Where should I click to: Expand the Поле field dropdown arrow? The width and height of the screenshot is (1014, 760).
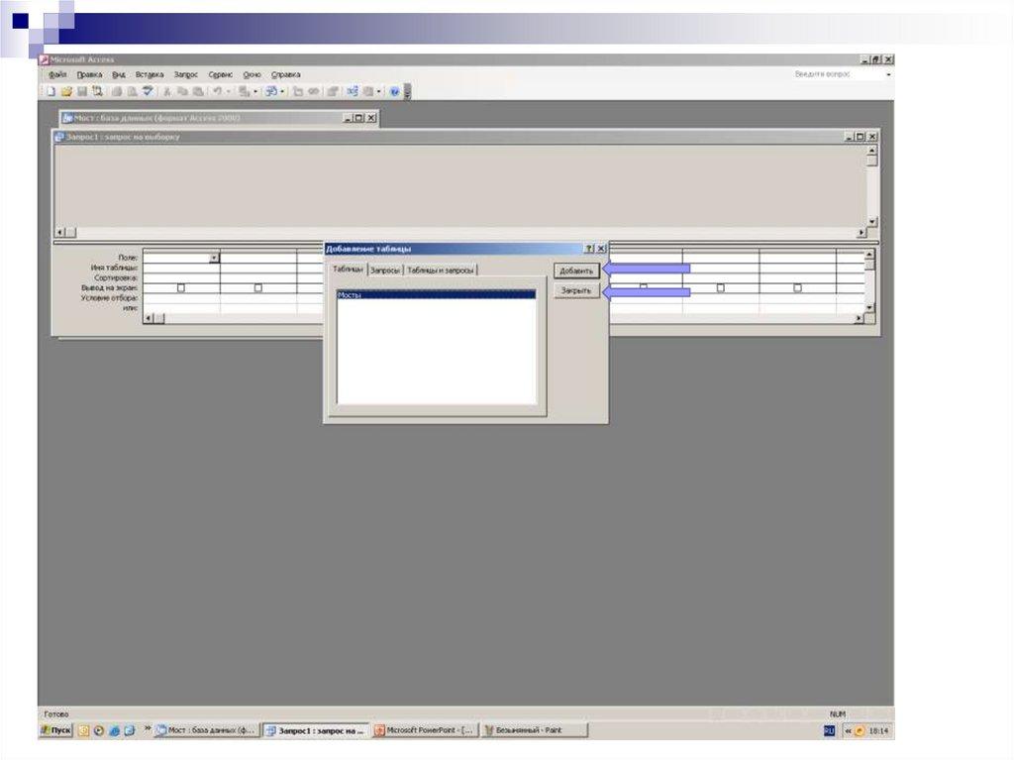click(214, 258)
